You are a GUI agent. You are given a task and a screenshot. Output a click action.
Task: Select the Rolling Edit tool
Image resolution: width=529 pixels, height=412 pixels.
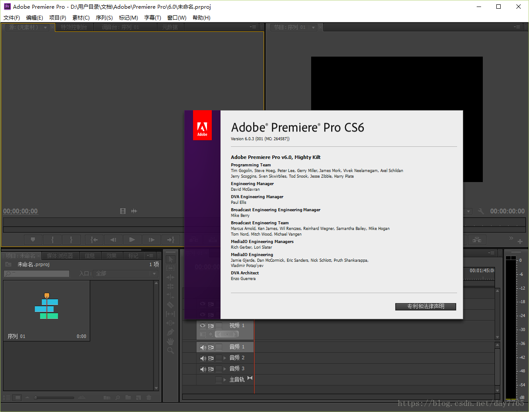(170, 287)
